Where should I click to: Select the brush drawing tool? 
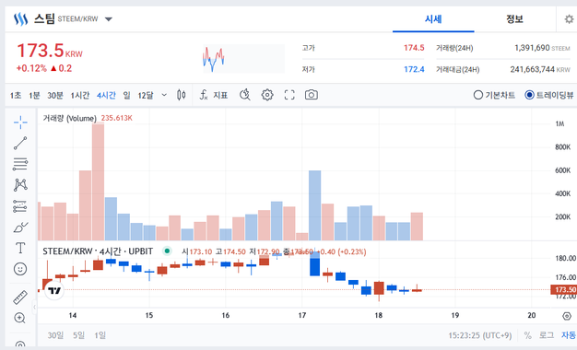(x=20, y=227)
